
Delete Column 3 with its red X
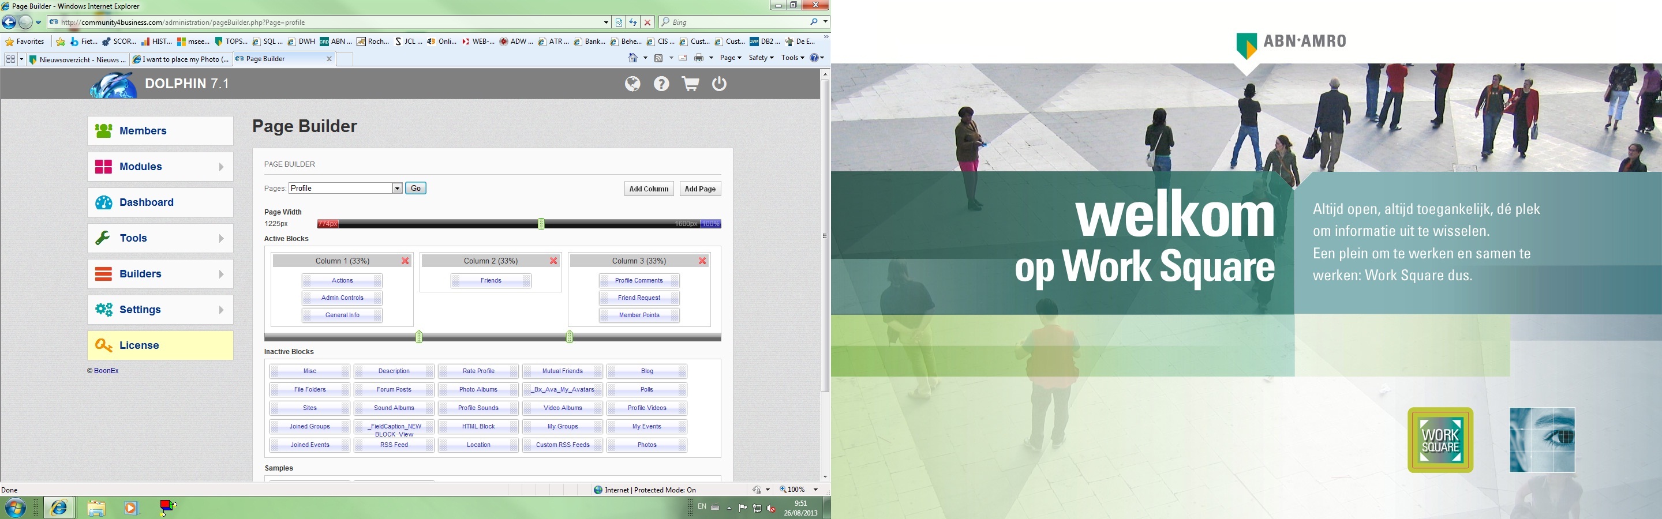pos(703,261)
